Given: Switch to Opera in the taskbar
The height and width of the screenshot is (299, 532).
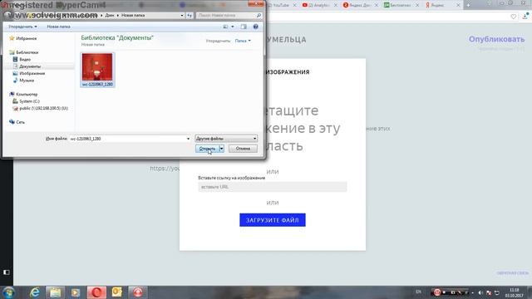Looking at the screenshot, I should click(96, 292).
